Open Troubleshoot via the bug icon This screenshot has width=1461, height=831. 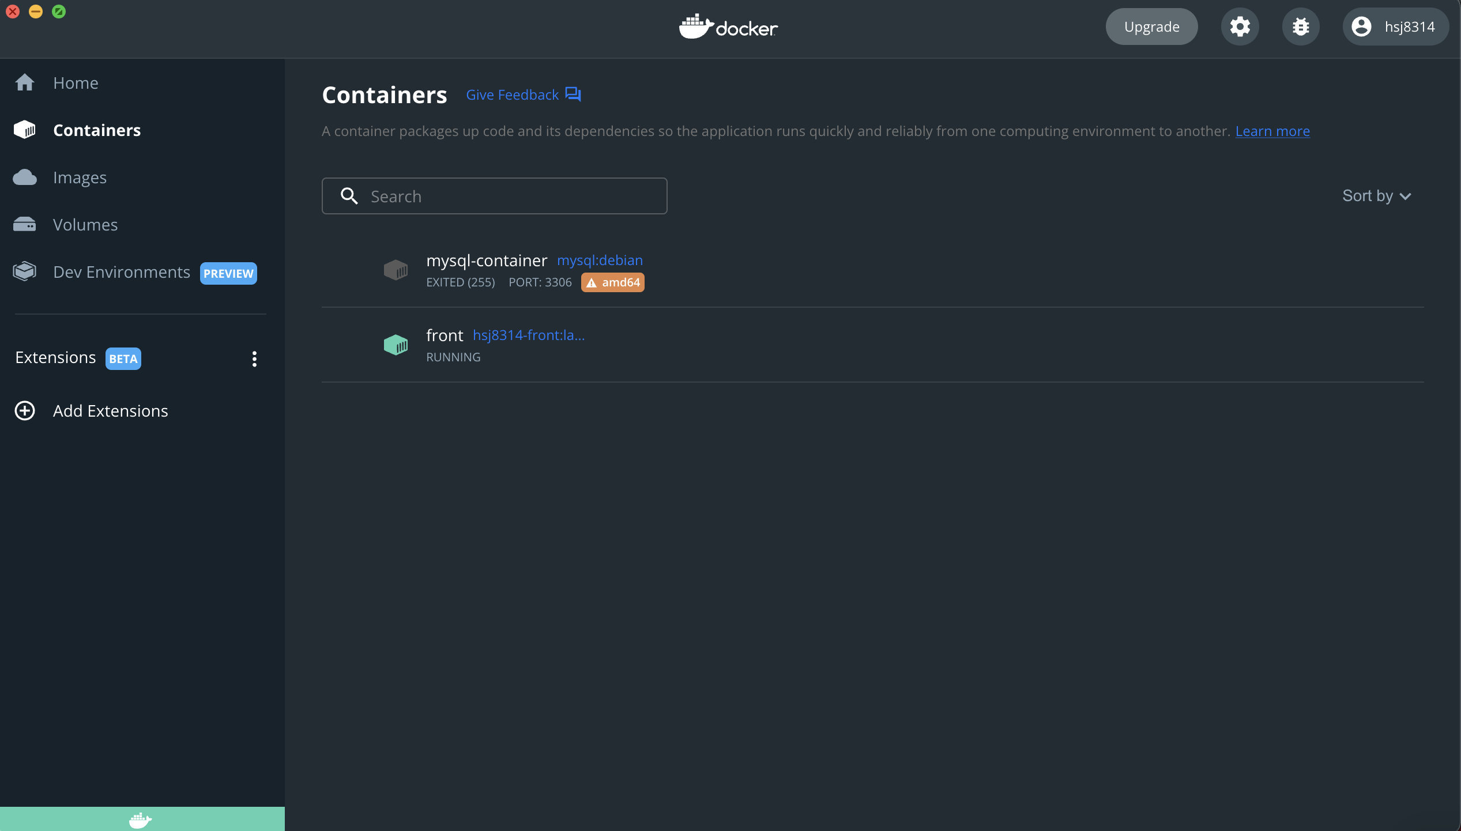point(1301,27)
